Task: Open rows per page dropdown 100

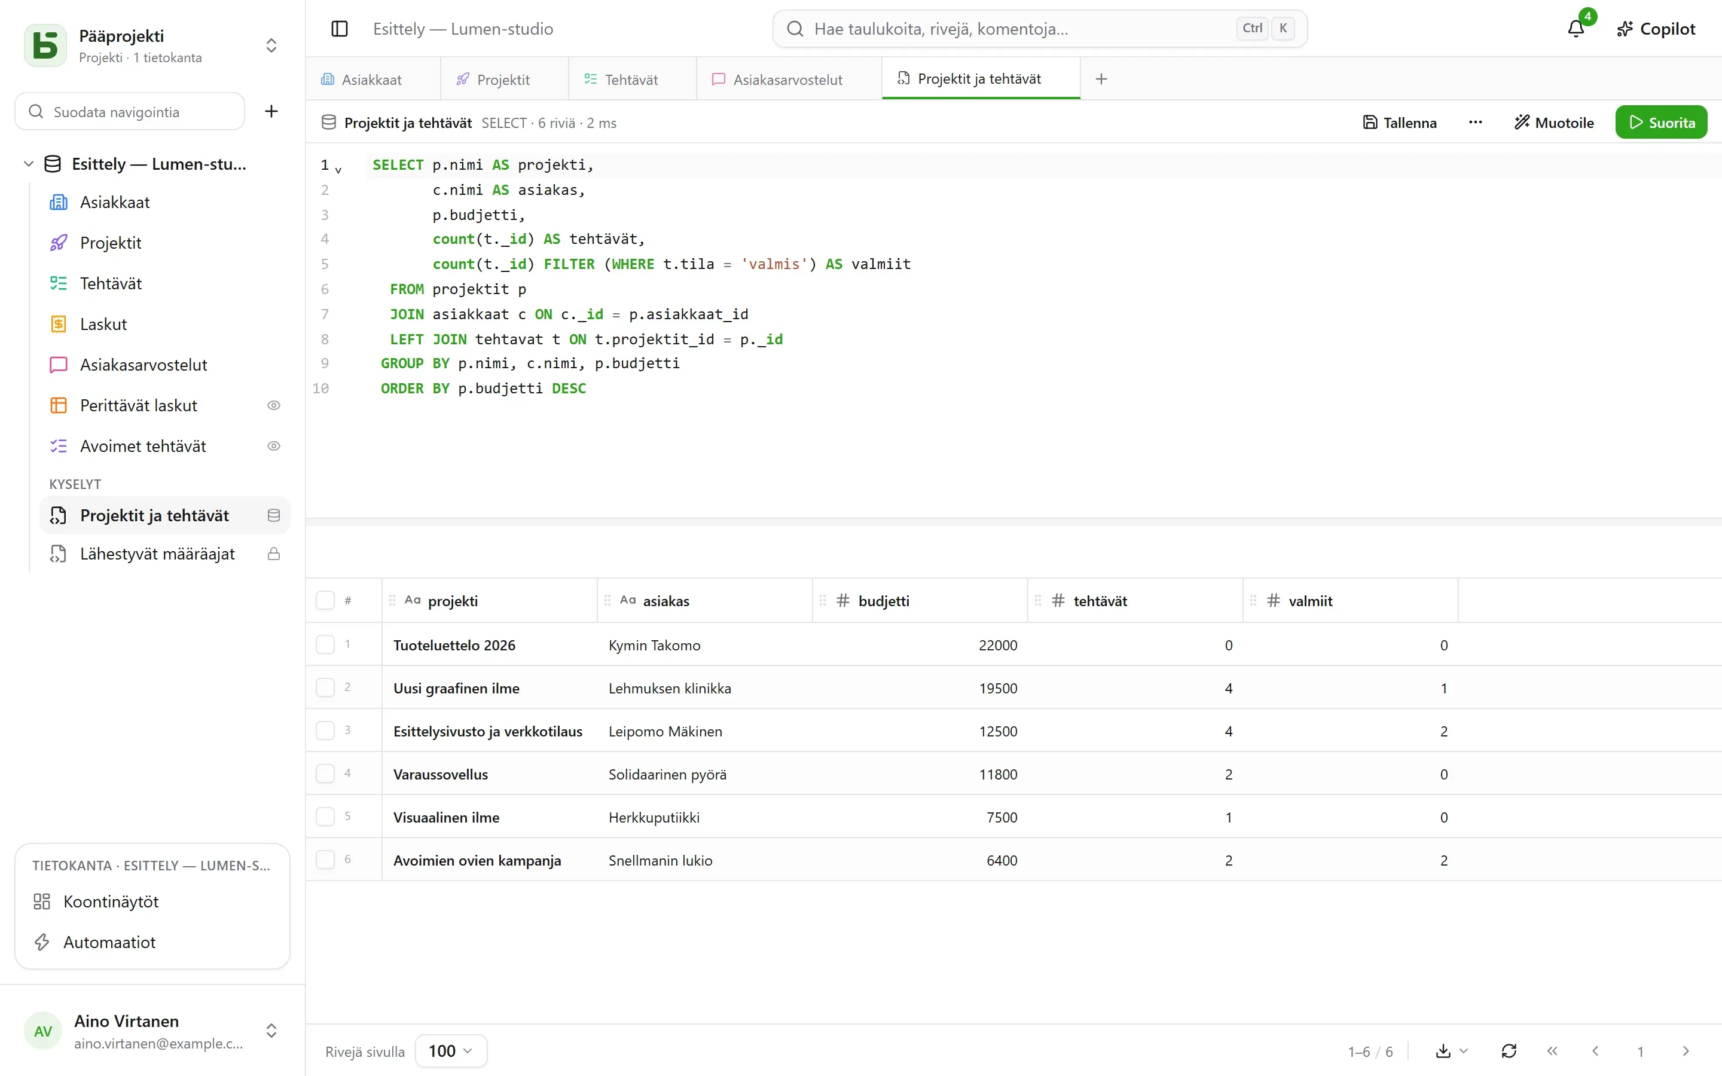Action: pyautogui.click(x=451, y=1050)
